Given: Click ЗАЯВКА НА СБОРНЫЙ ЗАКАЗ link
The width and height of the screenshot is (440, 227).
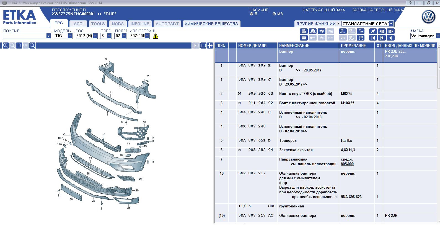Looking at the screenshot, I should 378,10.
